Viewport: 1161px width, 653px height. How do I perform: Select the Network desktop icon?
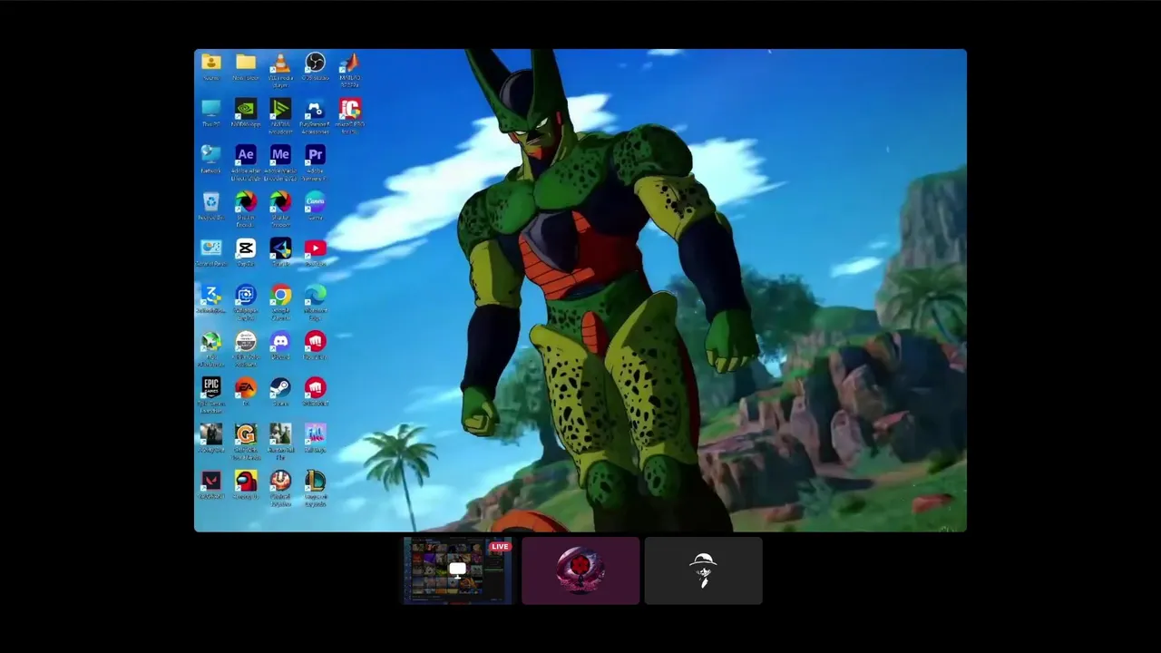[x=210, y=159]
